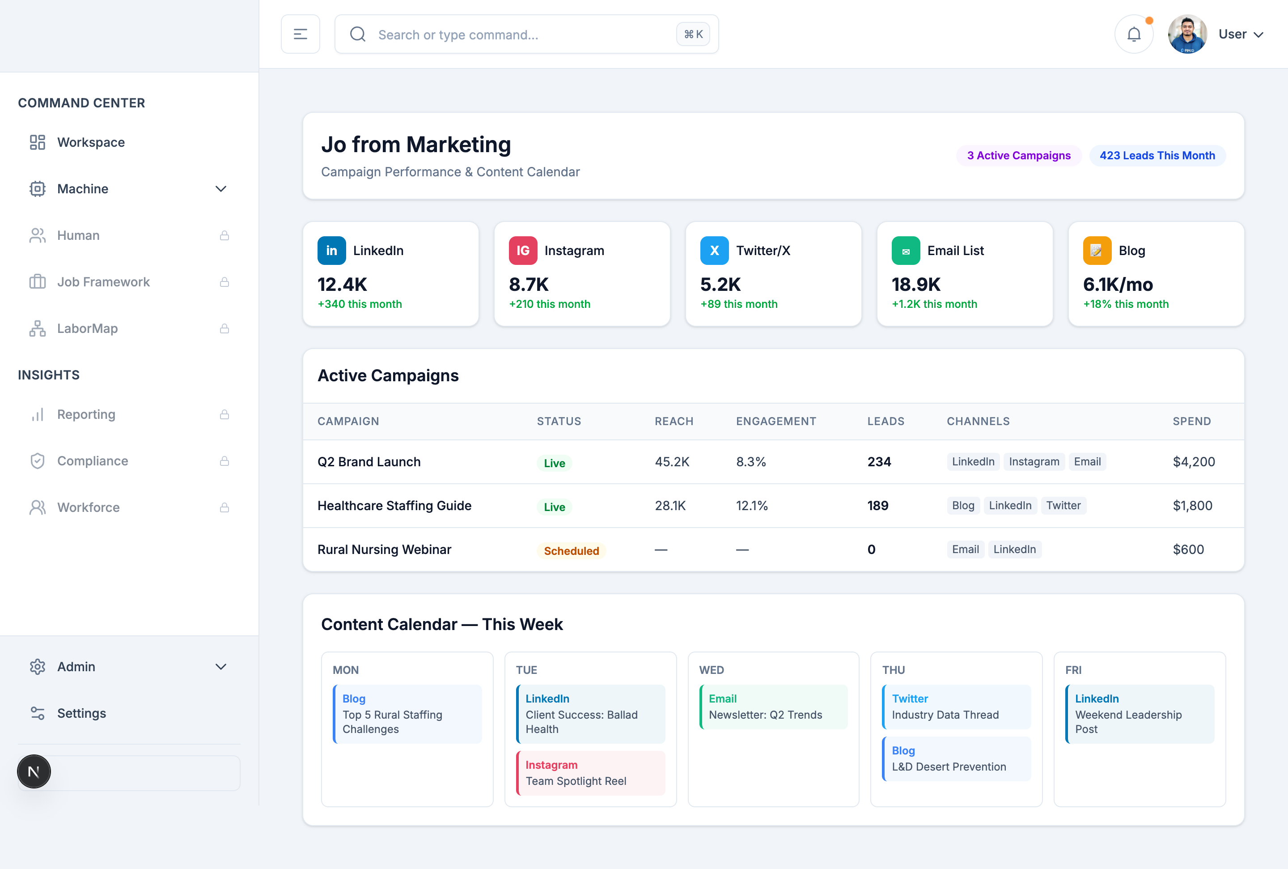The image size is (1288, 869).
Task: Click the LinkedIn channel icon
Action: click(x=331, y=251)
